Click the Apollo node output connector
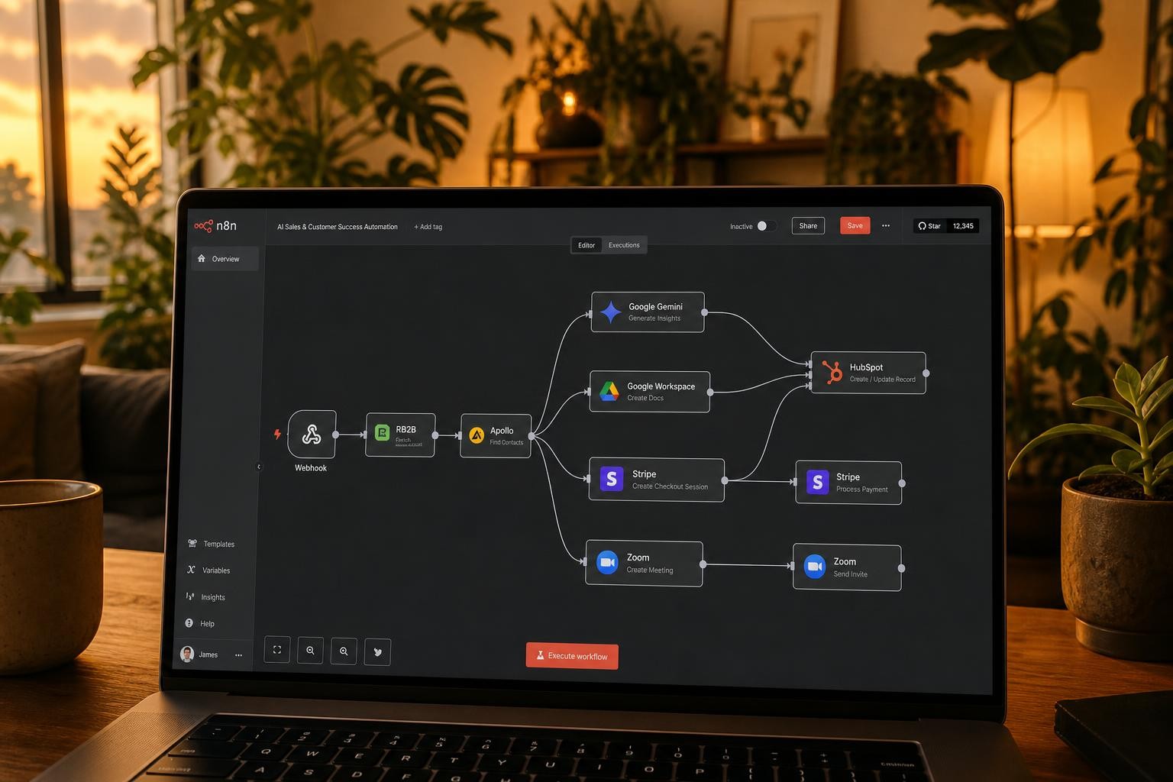Image resolution: width=1173 pixels, height=782 pixels. point(532,436)
